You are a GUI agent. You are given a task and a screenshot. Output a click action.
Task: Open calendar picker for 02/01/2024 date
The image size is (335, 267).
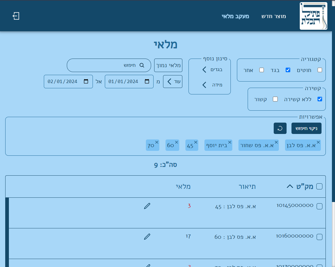(x=86, y=81)
